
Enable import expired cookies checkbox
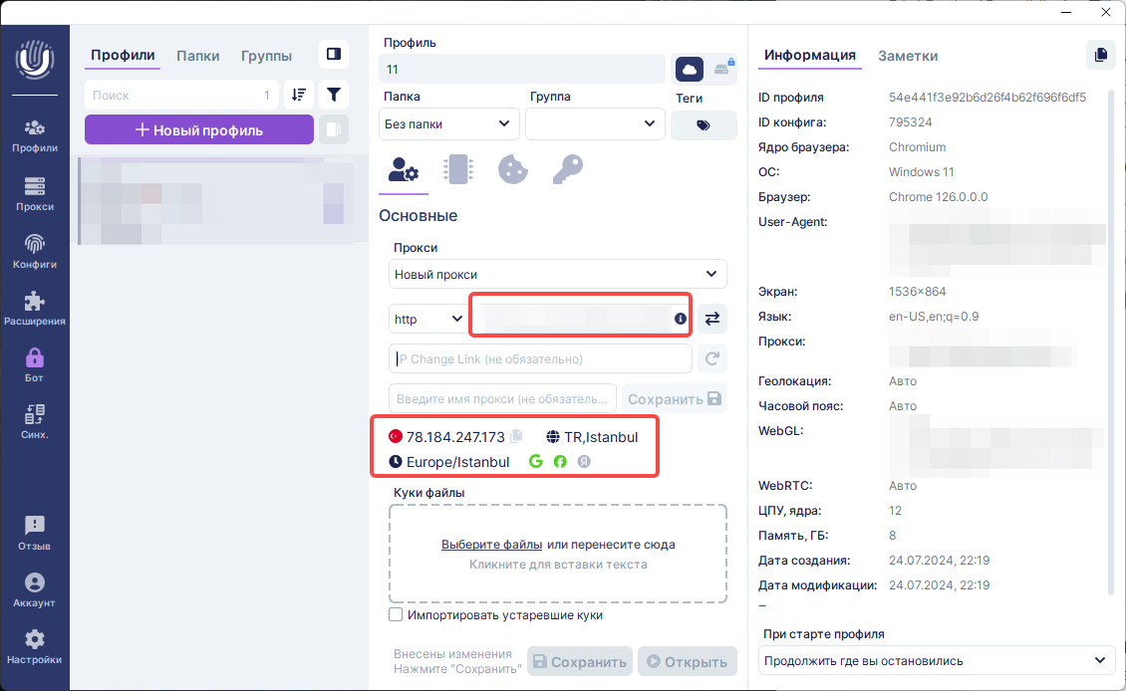(396, 615)
